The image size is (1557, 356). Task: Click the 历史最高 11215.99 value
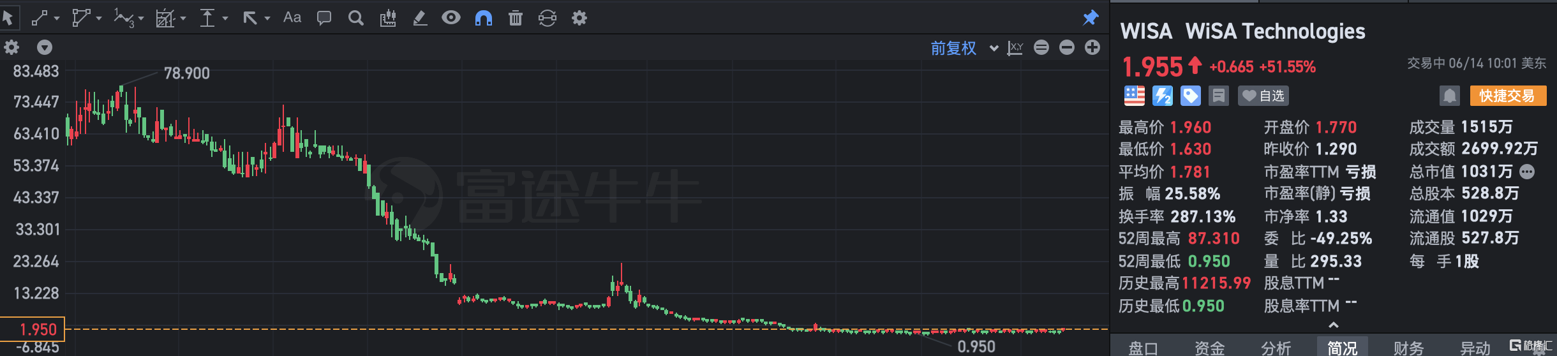[x=1217, y=283]
